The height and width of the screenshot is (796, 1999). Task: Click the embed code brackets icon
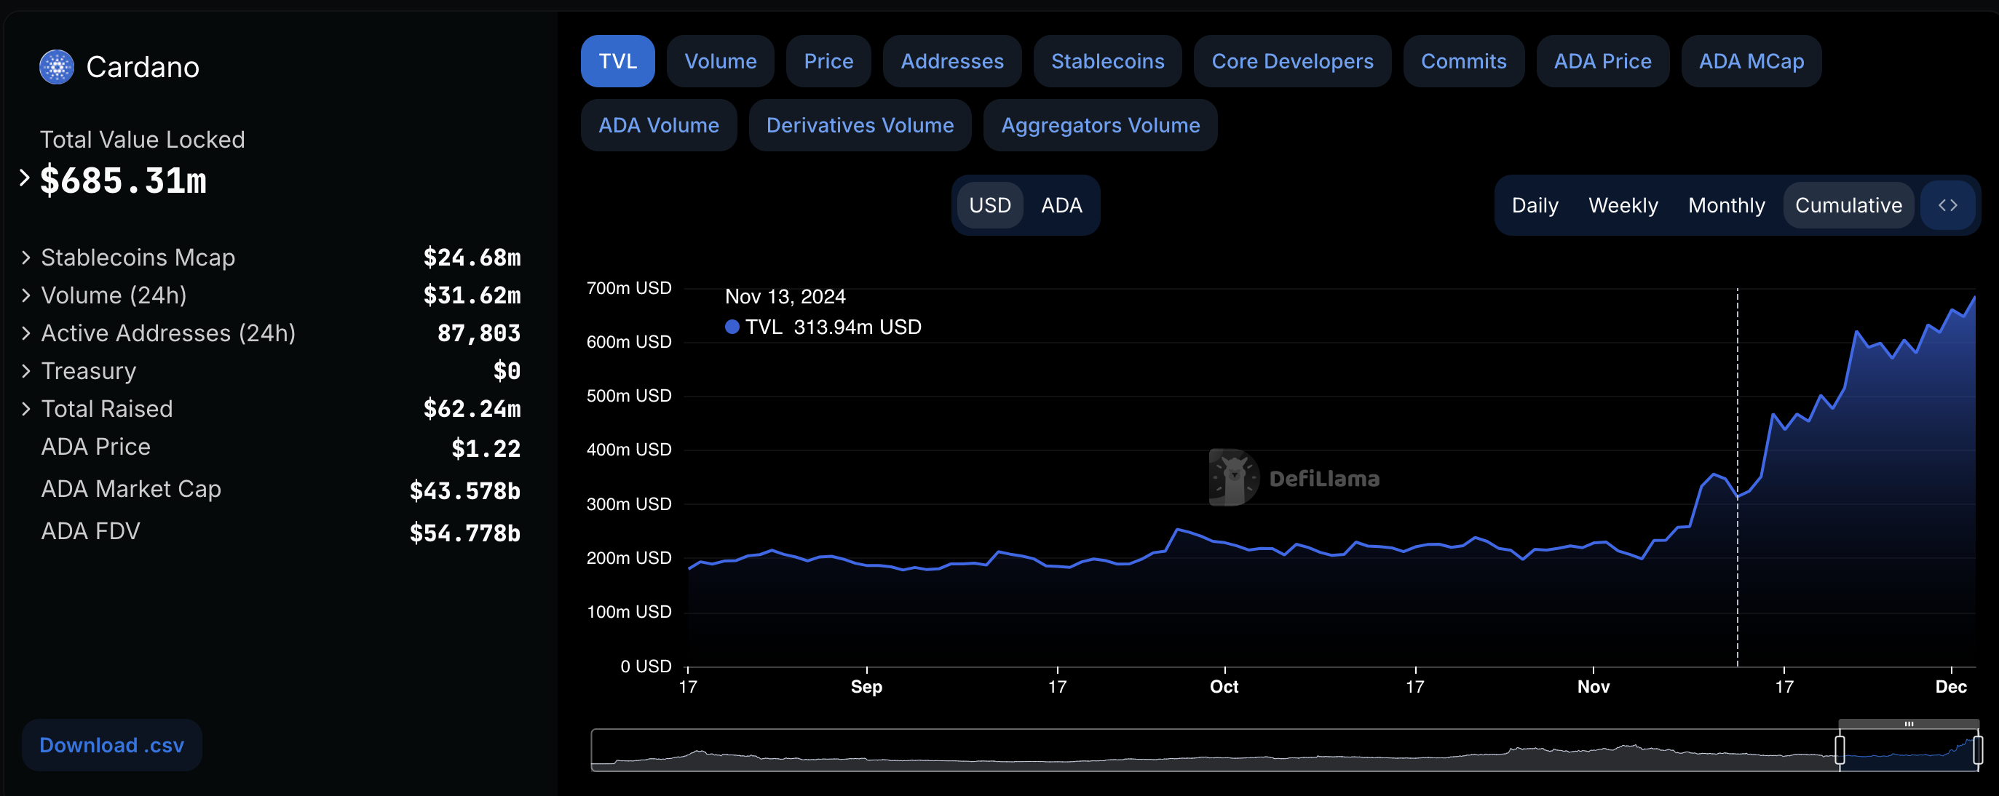pos(1947,204)
